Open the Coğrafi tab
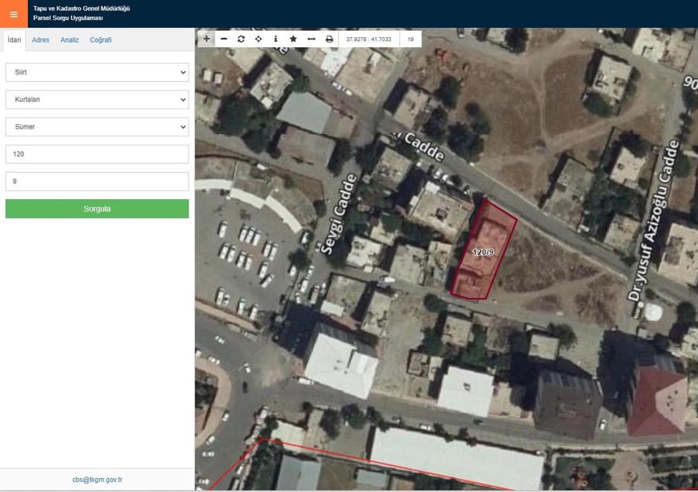The width and height of the screenshot is (698, 492). click(x=101, y=40)
